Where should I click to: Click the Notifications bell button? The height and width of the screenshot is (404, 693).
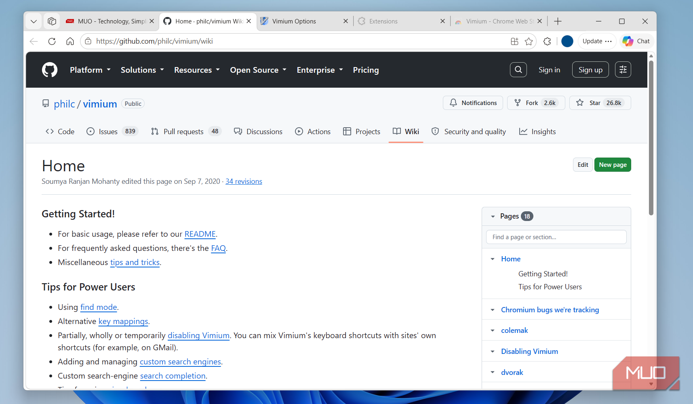point(473,103)
